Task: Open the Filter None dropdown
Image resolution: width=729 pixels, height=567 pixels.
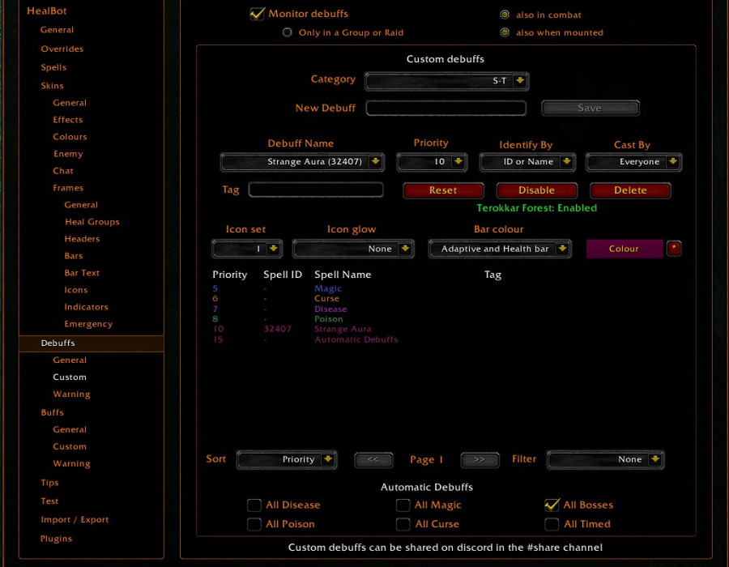Action: (605, 459)
